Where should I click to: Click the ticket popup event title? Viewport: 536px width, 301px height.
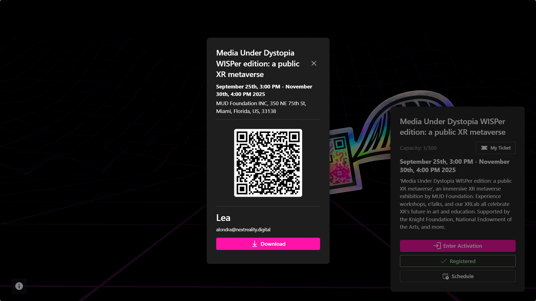(x=258, y=64)
